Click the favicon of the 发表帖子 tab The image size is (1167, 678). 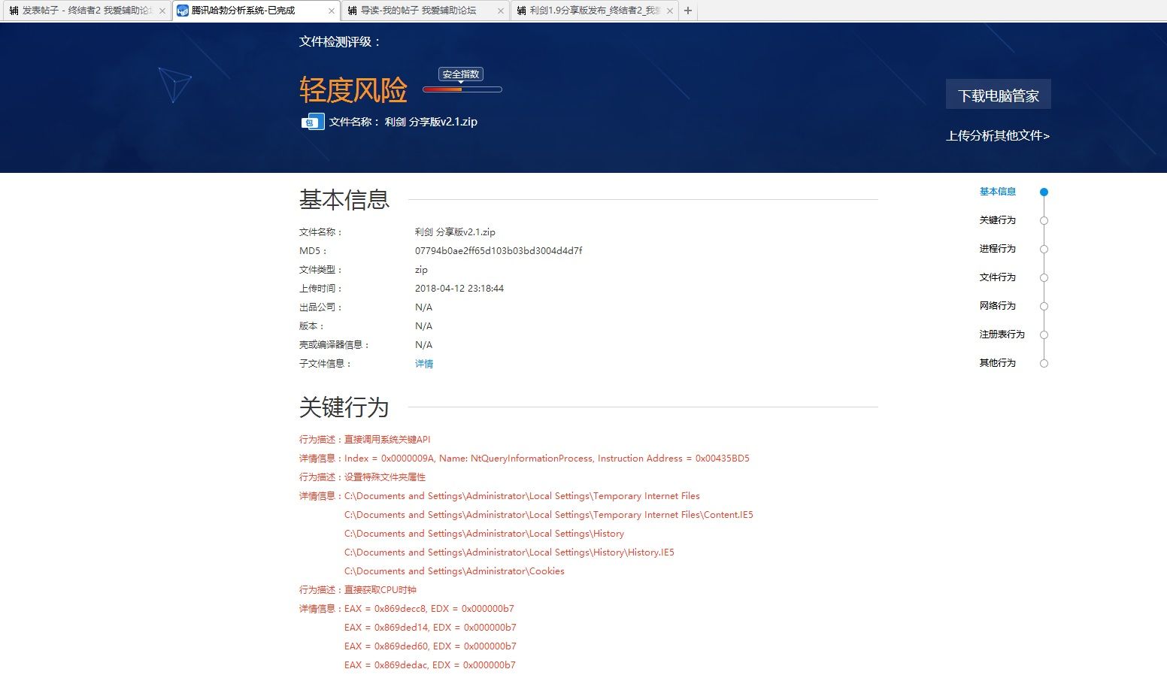coord(14,11)
